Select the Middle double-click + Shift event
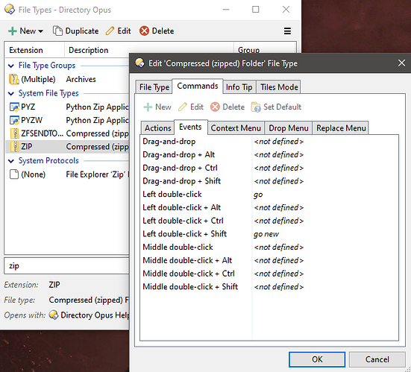 pyautogui.click(x=269, y=287)
